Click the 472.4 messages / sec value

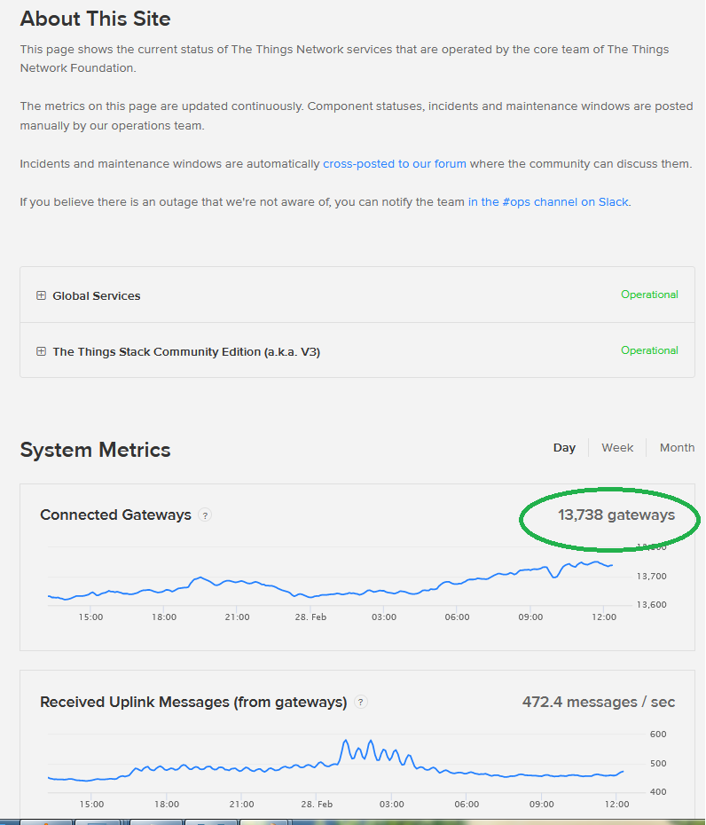tap(598, 702)
